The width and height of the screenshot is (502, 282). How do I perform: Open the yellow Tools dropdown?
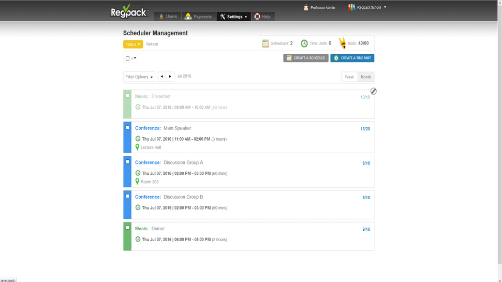pos(133,44)
